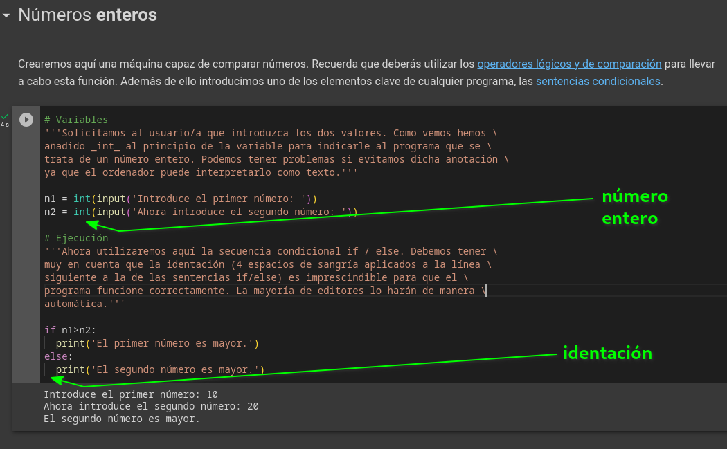Click the green "identación" annotation
Image resolution: width=727 pixels, height=449 pixels.
coord(607,354)
